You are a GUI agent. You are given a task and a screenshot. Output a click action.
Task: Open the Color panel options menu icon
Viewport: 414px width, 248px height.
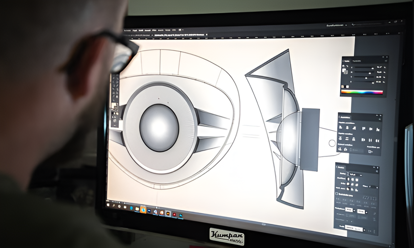(386, 60)
